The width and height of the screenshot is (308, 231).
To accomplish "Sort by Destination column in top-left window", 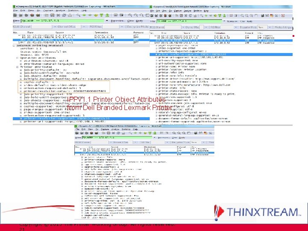I will click(101, 33).
